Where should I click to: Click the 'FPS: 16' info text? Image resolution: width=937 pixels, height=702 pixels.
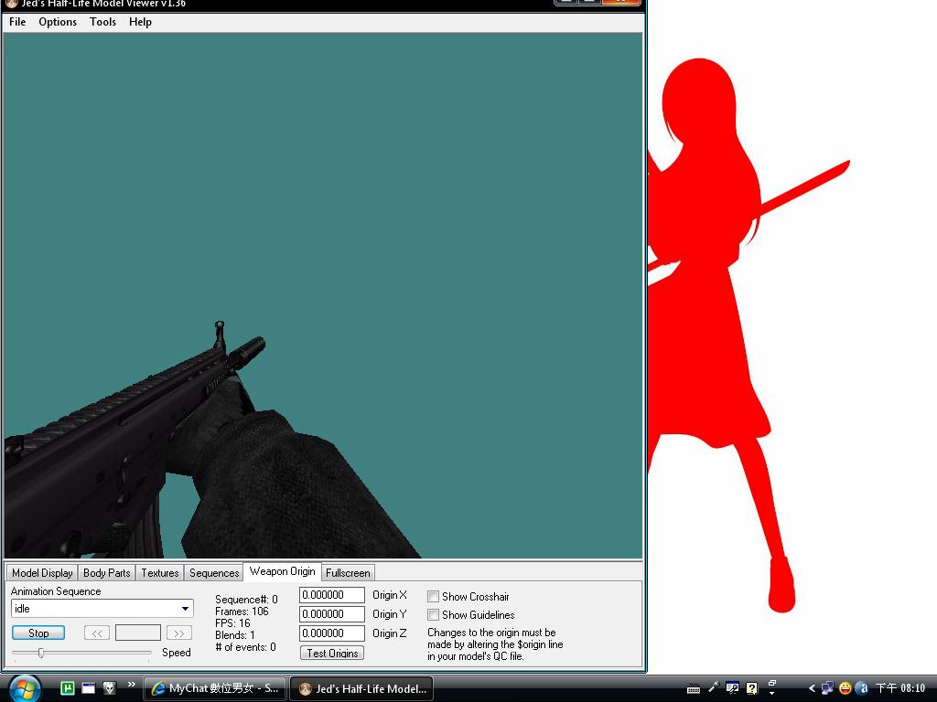click(232, 623)
